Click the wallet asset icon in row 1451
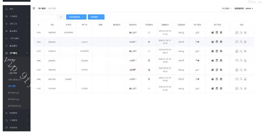This screenshot has height=132, width=262. click(x=213, y=33)
